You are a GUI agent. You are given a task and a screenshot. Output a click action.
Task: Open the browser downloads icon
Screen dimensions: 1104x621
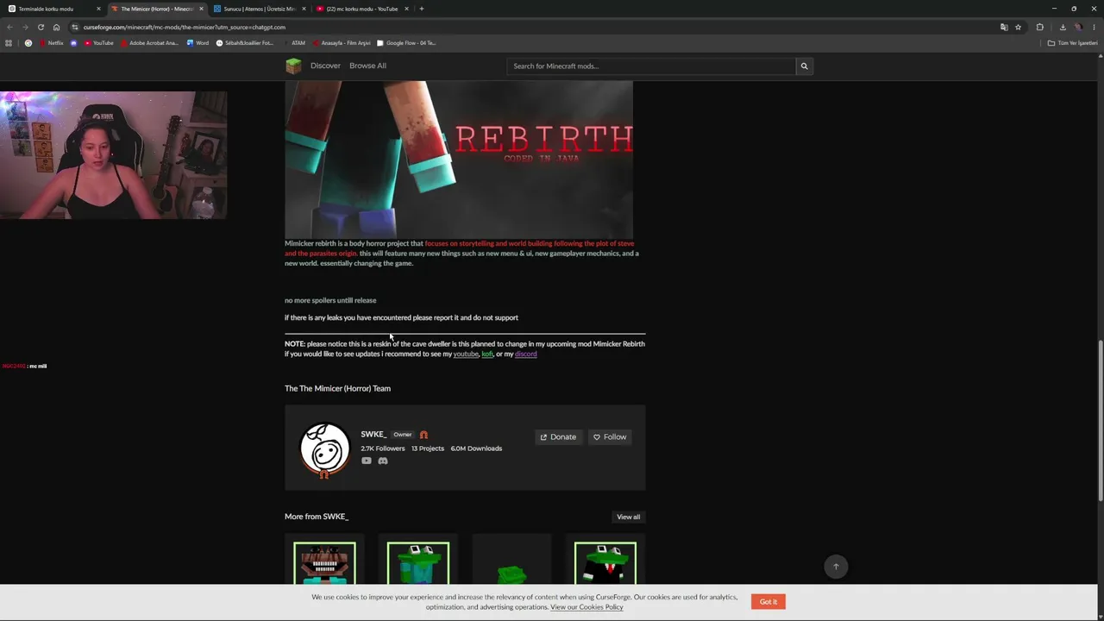[1063, 27]
